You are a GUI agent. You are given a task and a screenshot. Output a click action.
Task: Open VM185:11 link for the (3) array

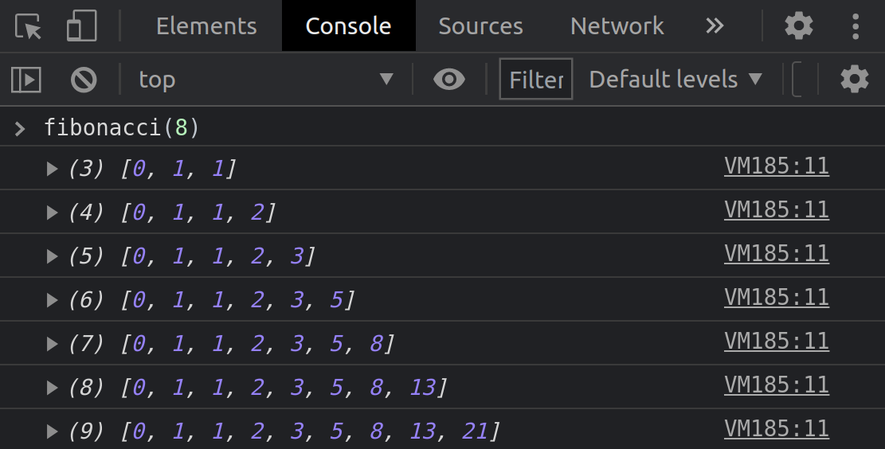[777, 166]
